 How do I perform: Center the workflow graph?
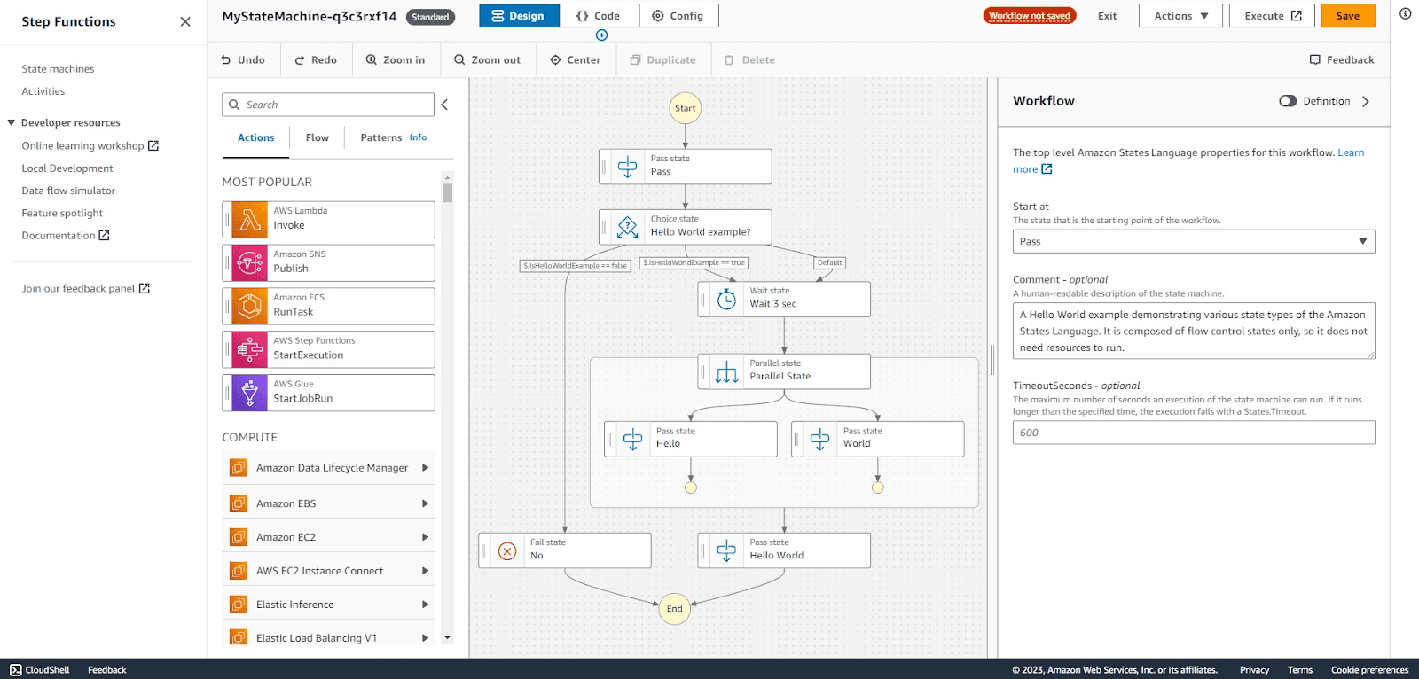click(576, 59)
